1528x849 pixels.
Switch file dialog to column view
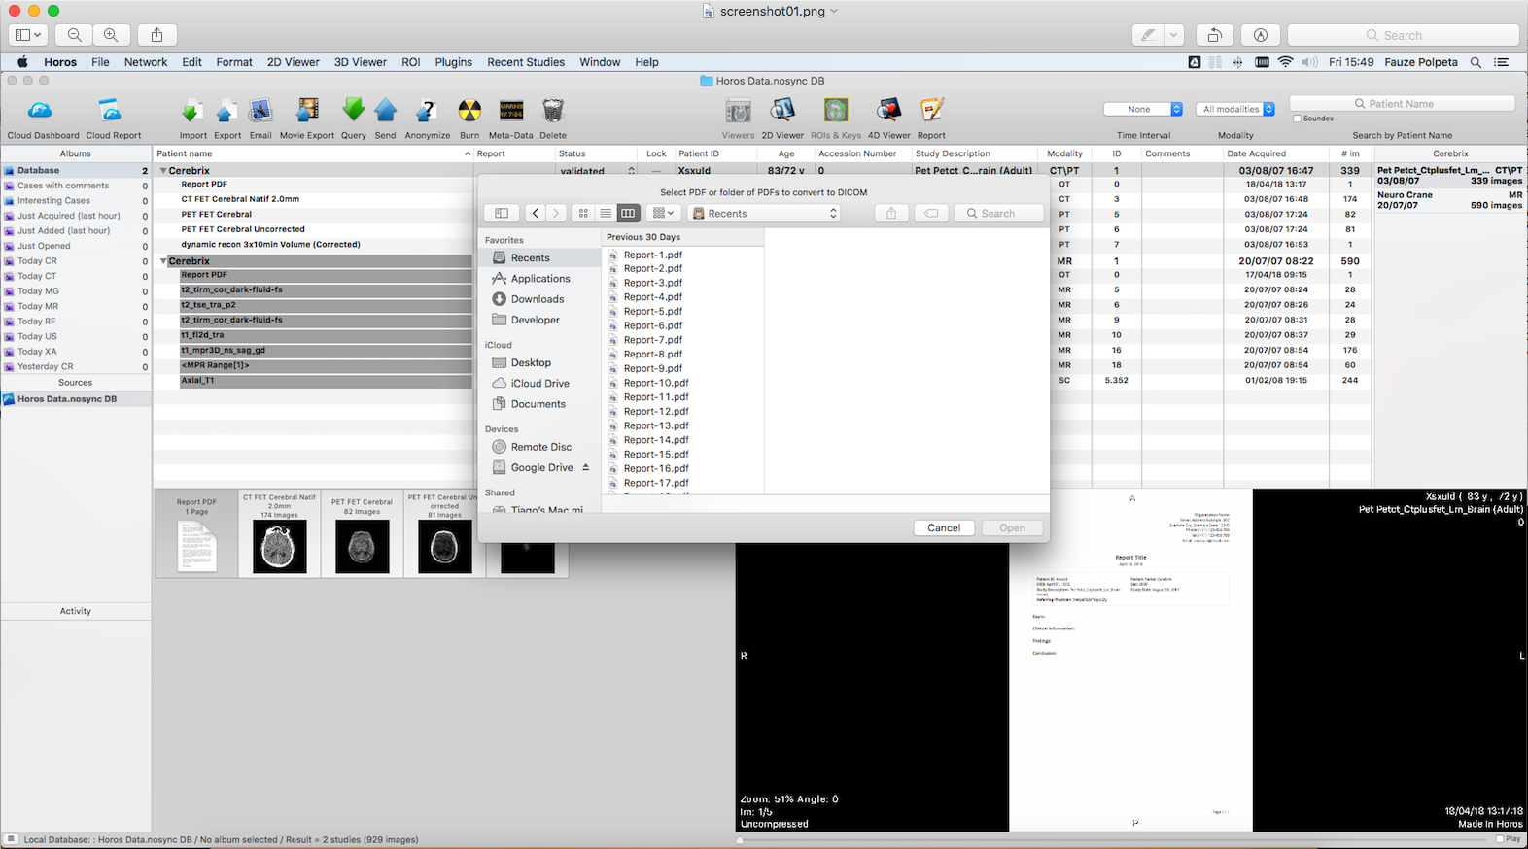[628, 214]
